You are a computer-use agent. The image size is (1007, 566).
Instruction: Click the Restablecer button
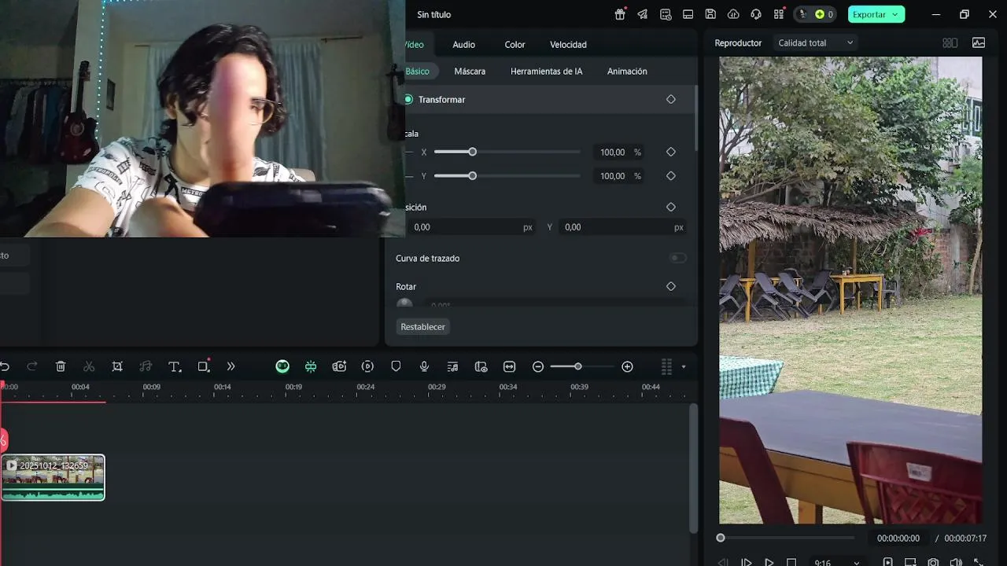[422, 327]
